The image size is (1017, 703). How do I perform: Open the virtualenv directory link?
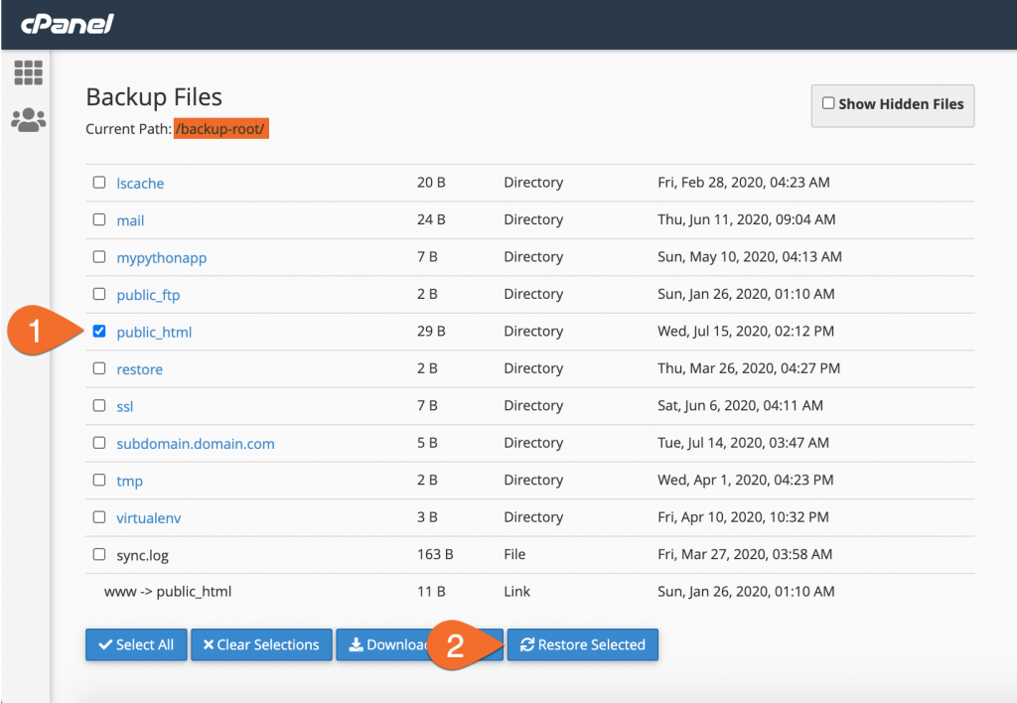(148, 517)
